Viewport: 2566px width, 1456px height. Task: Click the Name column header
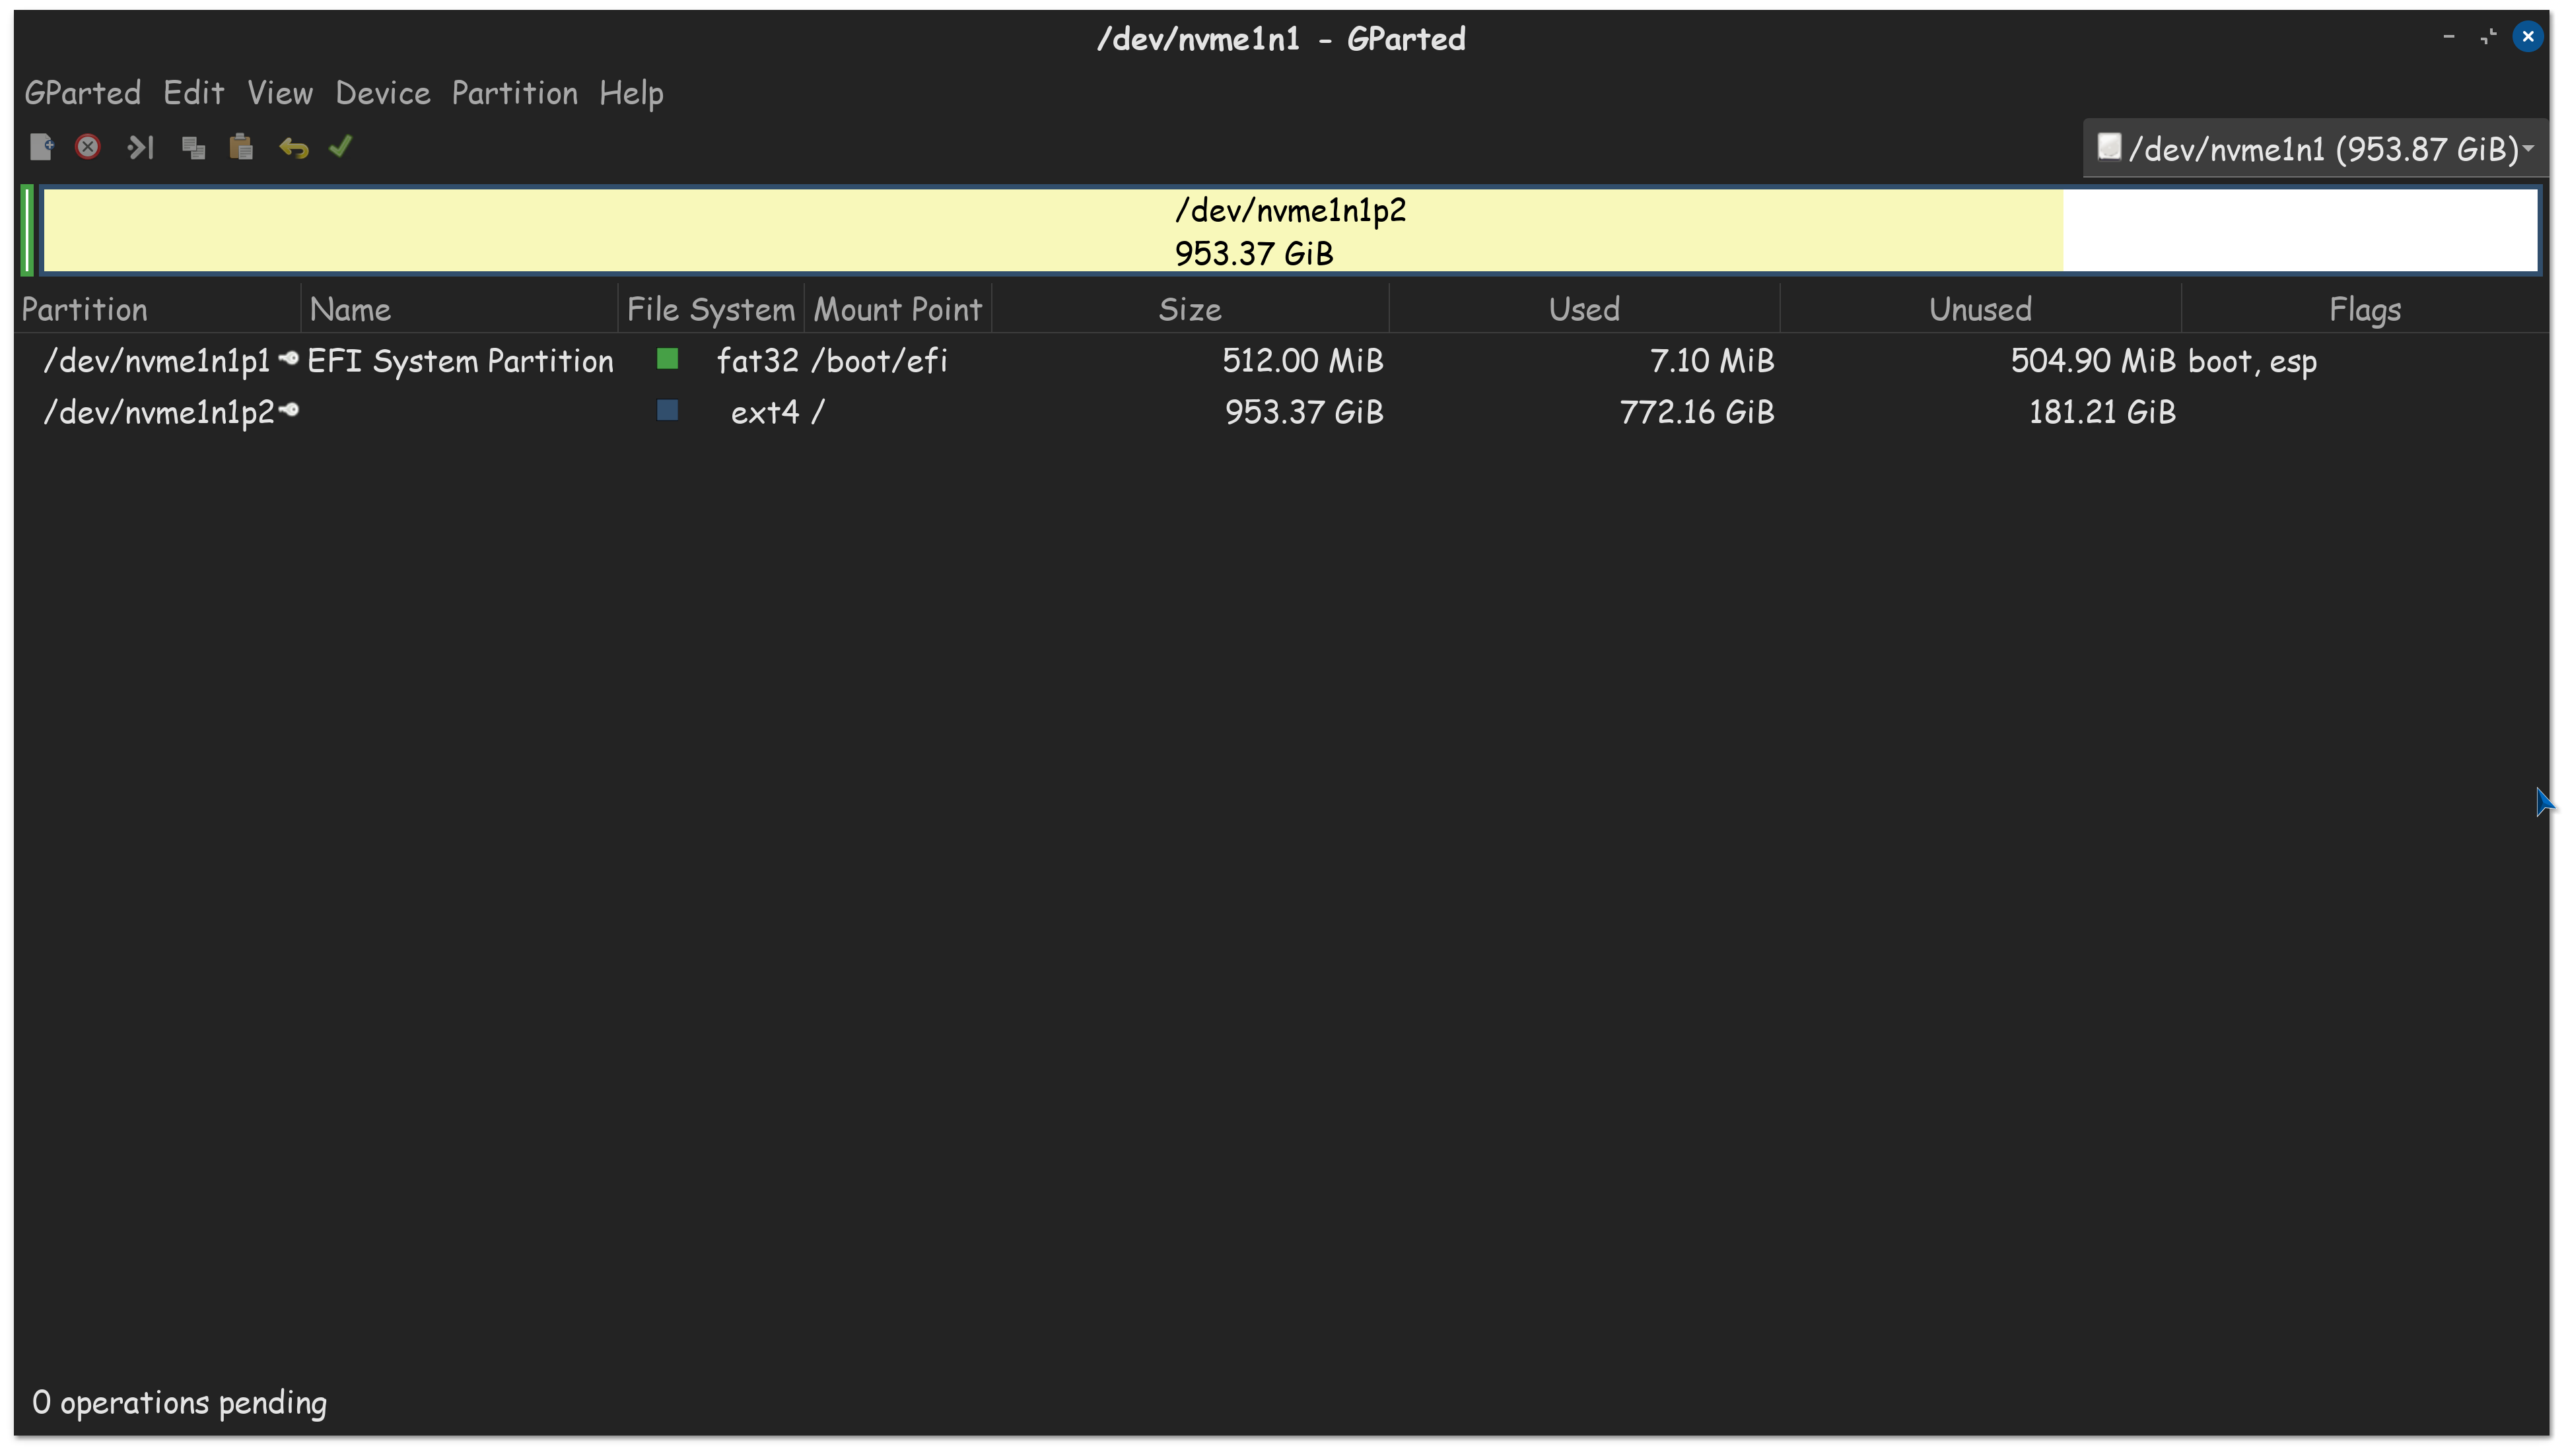(x=459, y=309)
